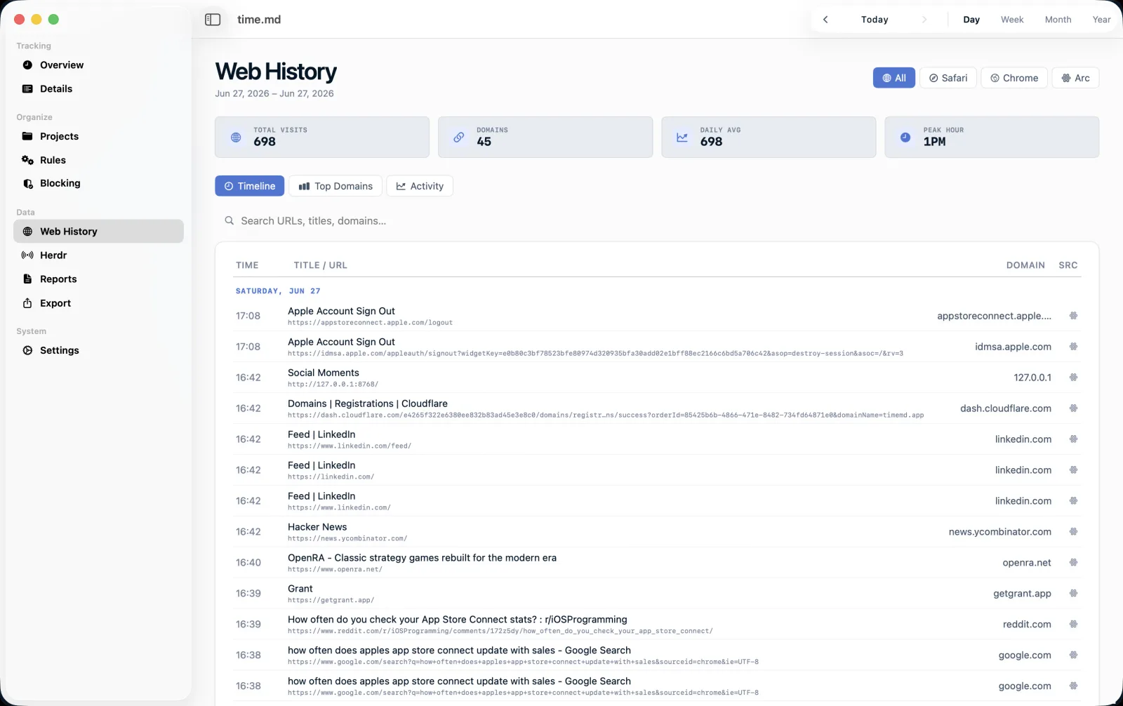
Task: Switch to Year view
Action: [x=1101, y=20]
